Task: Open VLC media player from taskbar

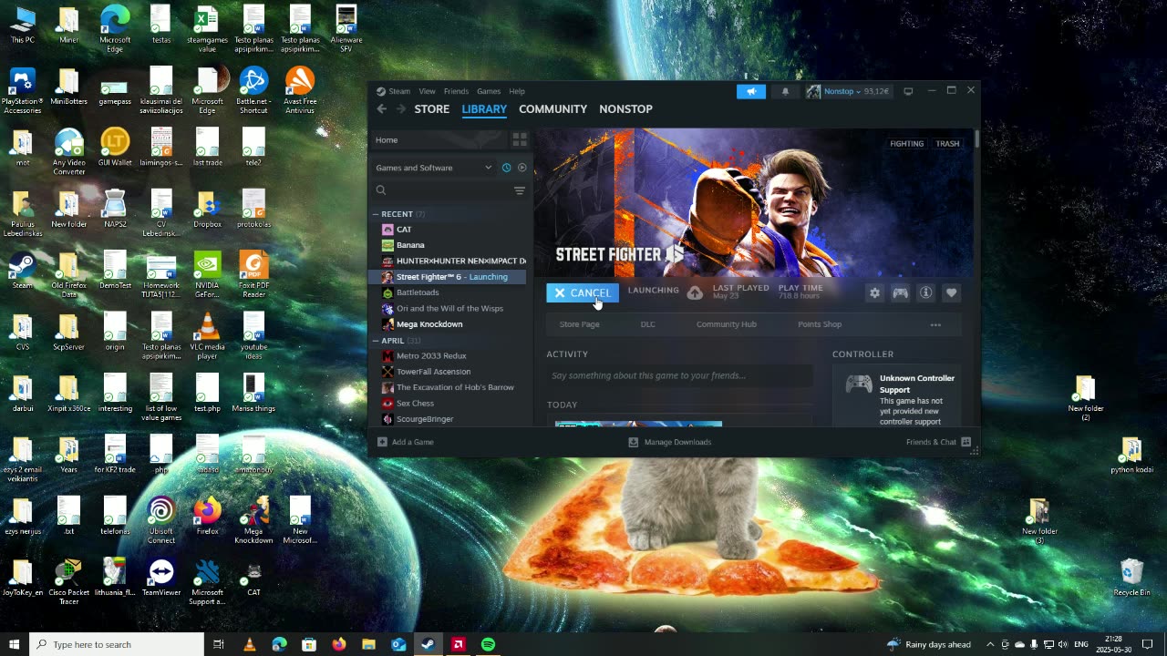Action: pos(249,644)
